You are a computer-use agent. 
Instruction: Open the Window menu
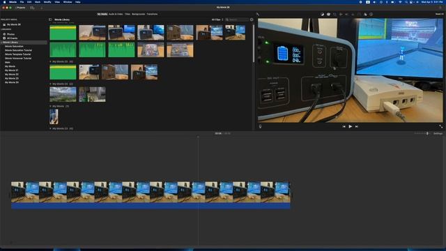click(68, 2)
